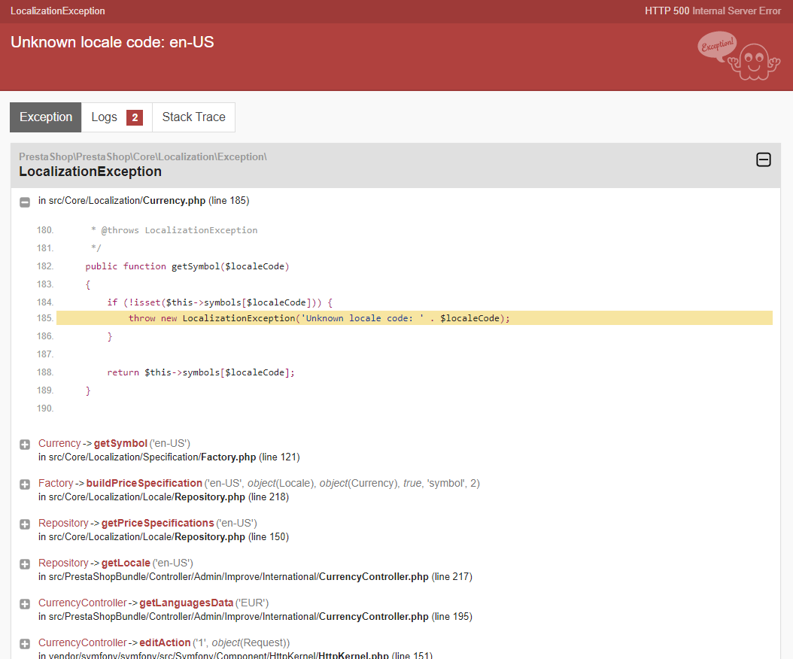Click the getSymbol method name
The image size is (793, 659).
(x=120, y=444)
